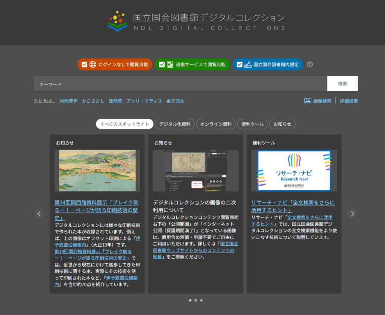Go to previous spotlight slide arrow

click(x=39, y=214)
